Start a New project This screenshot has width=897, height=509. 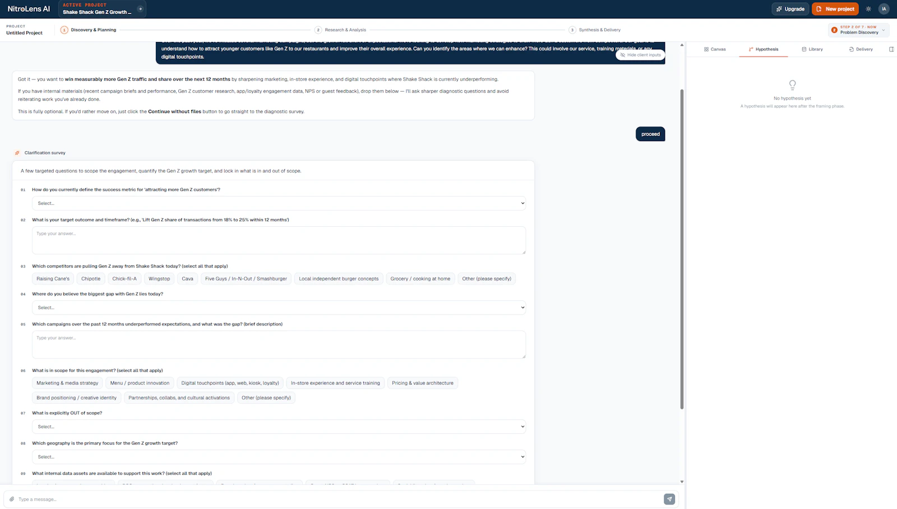click(835, 9)
